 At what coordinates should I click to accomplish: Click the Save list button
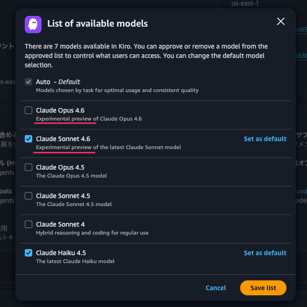263,288
